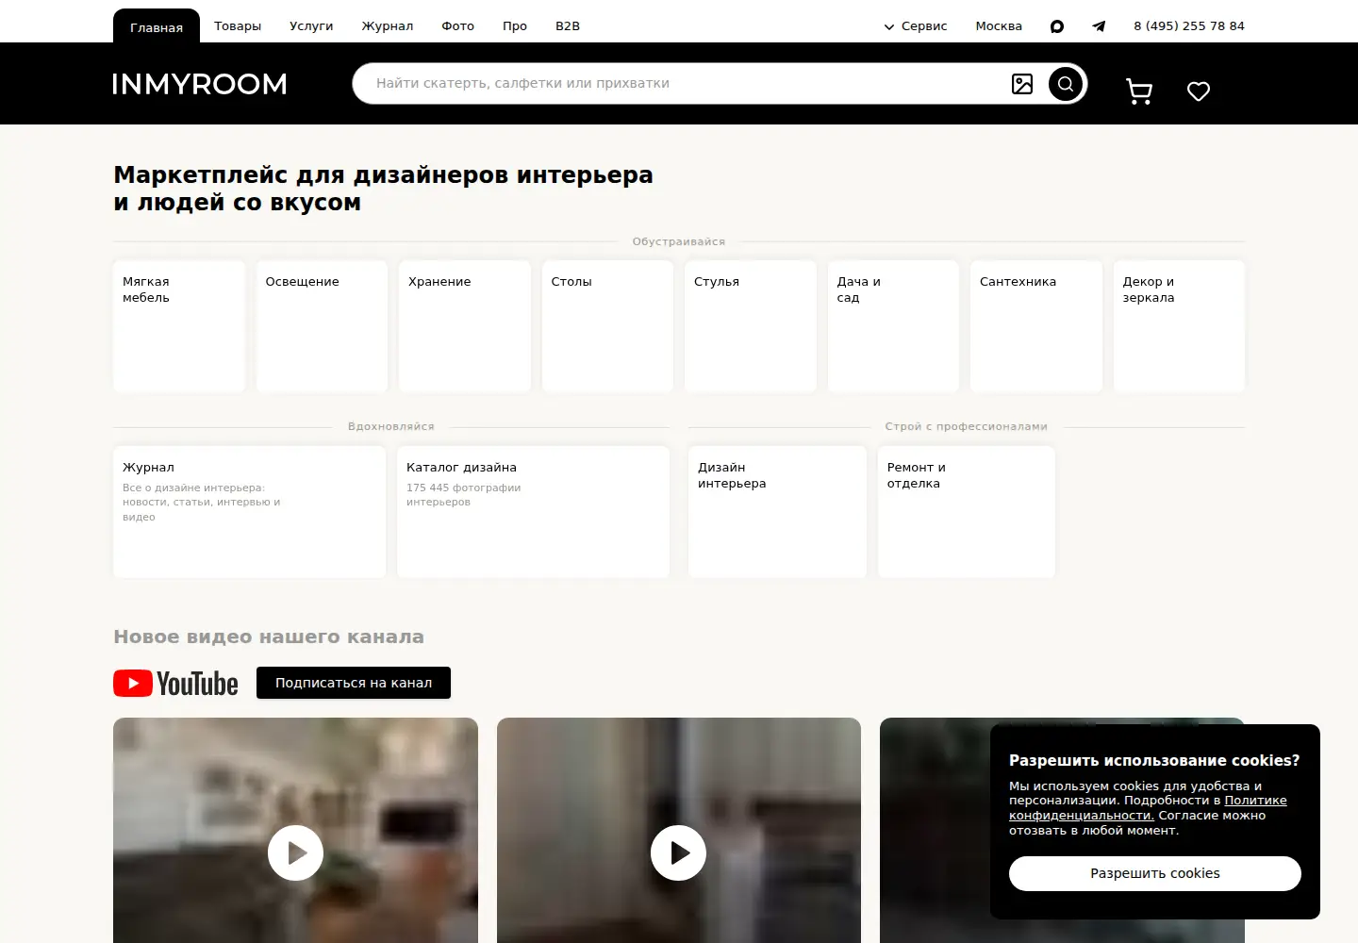Open Декор и зеркала category card

click(1179, 326)
